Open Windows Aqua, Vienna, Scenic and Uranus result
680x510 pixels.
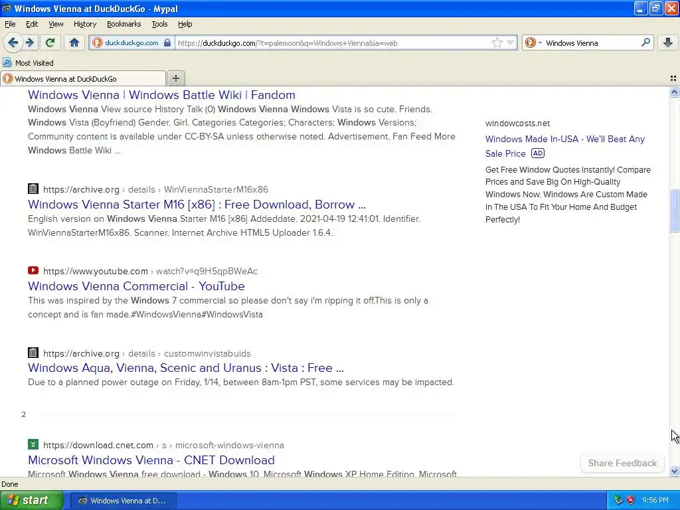(186, 367)
